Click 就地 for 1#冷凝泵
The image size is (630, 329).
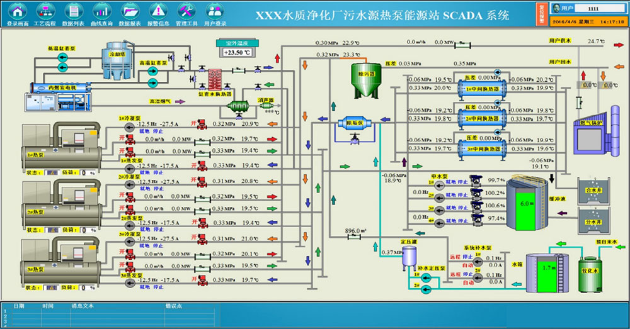145,131
